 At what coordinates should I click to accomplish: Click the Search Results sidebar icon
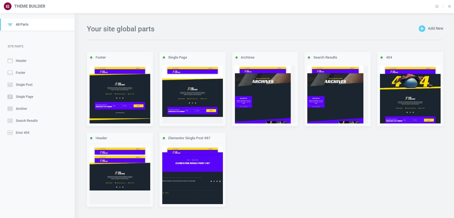(x=10, y=121)
